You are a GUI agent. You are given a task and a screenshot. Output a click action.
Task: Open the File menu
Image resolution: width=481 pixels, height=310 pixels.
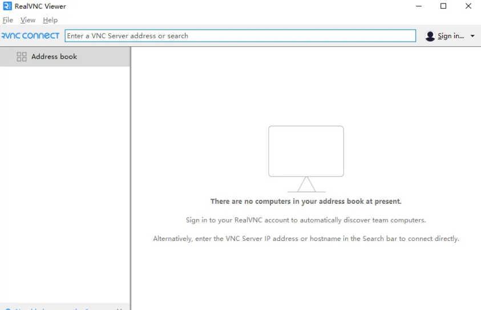7,20
